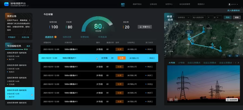Open the admin user avatar icon
Screen dimensions: 243x110
229,4
